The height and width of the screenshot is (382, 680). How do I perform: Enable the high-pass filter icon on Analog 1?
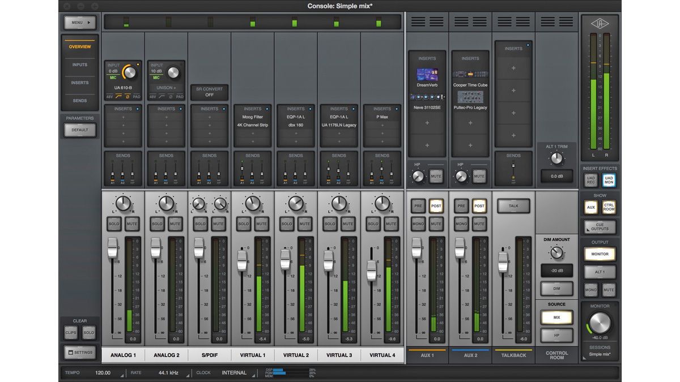point(118,96)
